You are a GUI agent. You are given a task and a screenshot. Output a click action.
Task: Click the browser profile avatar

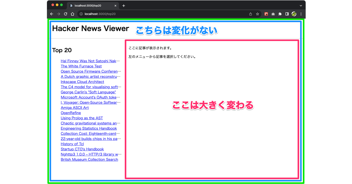coord(294,14)
